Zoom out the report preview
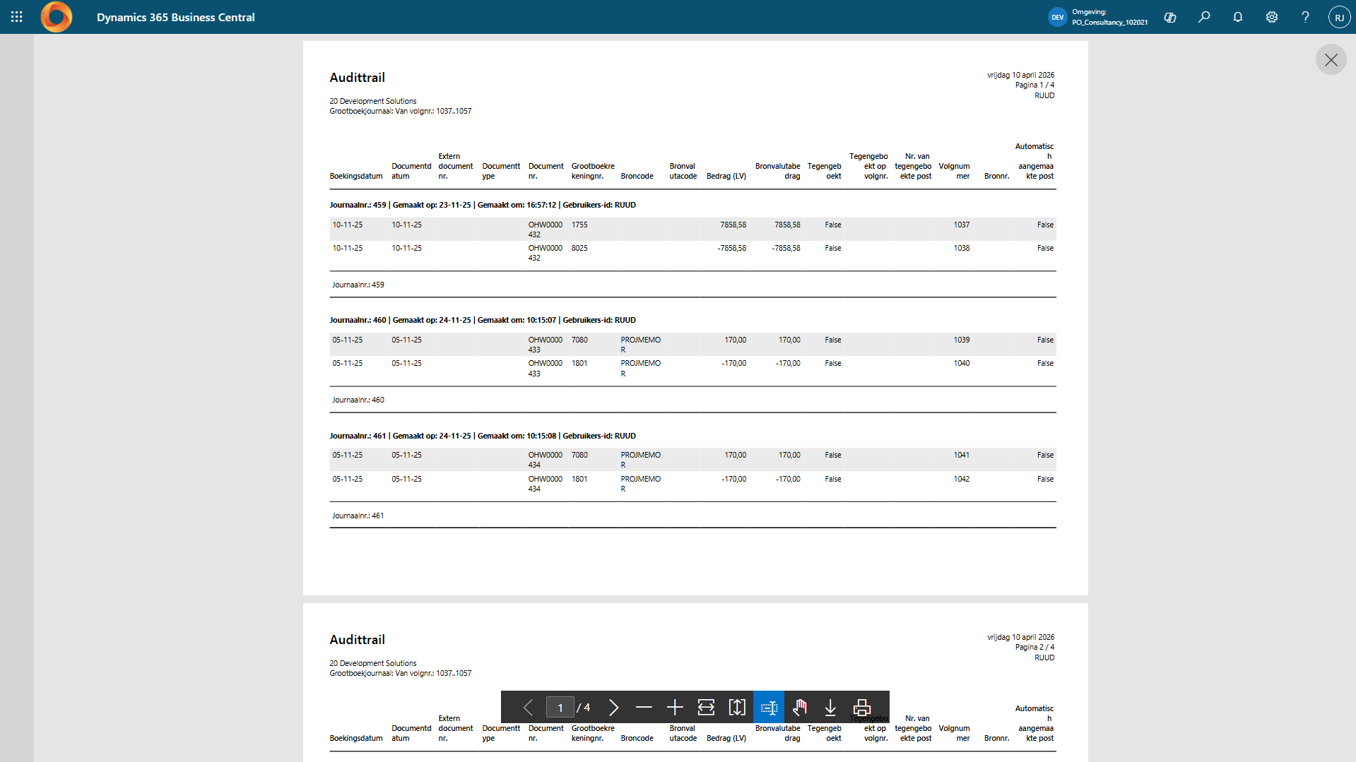This screenshot has height=762, width=1356. [x=644, y=708]
